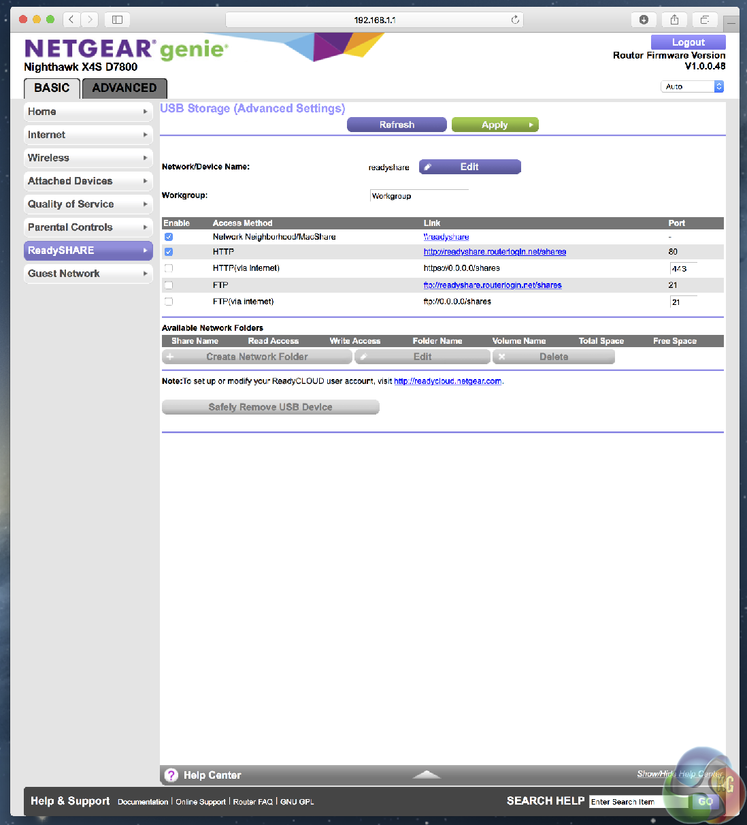This screenshot has width=747, height=825.
Task: Enable Network Neighborhood/MacShare access checkbox
Action: [x=169, y=237]
